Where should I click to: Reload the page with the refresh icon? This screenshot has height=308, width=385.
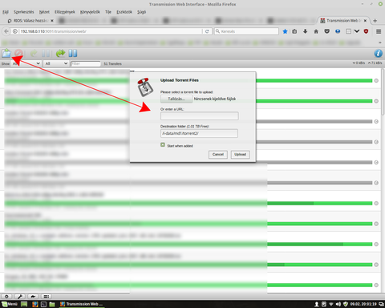[207, 31]
